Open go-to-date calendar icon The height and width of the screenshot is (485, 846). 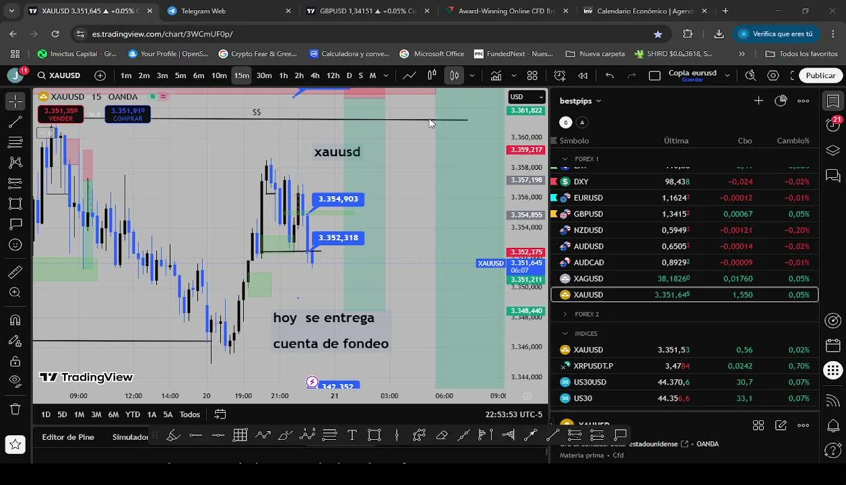220,414
